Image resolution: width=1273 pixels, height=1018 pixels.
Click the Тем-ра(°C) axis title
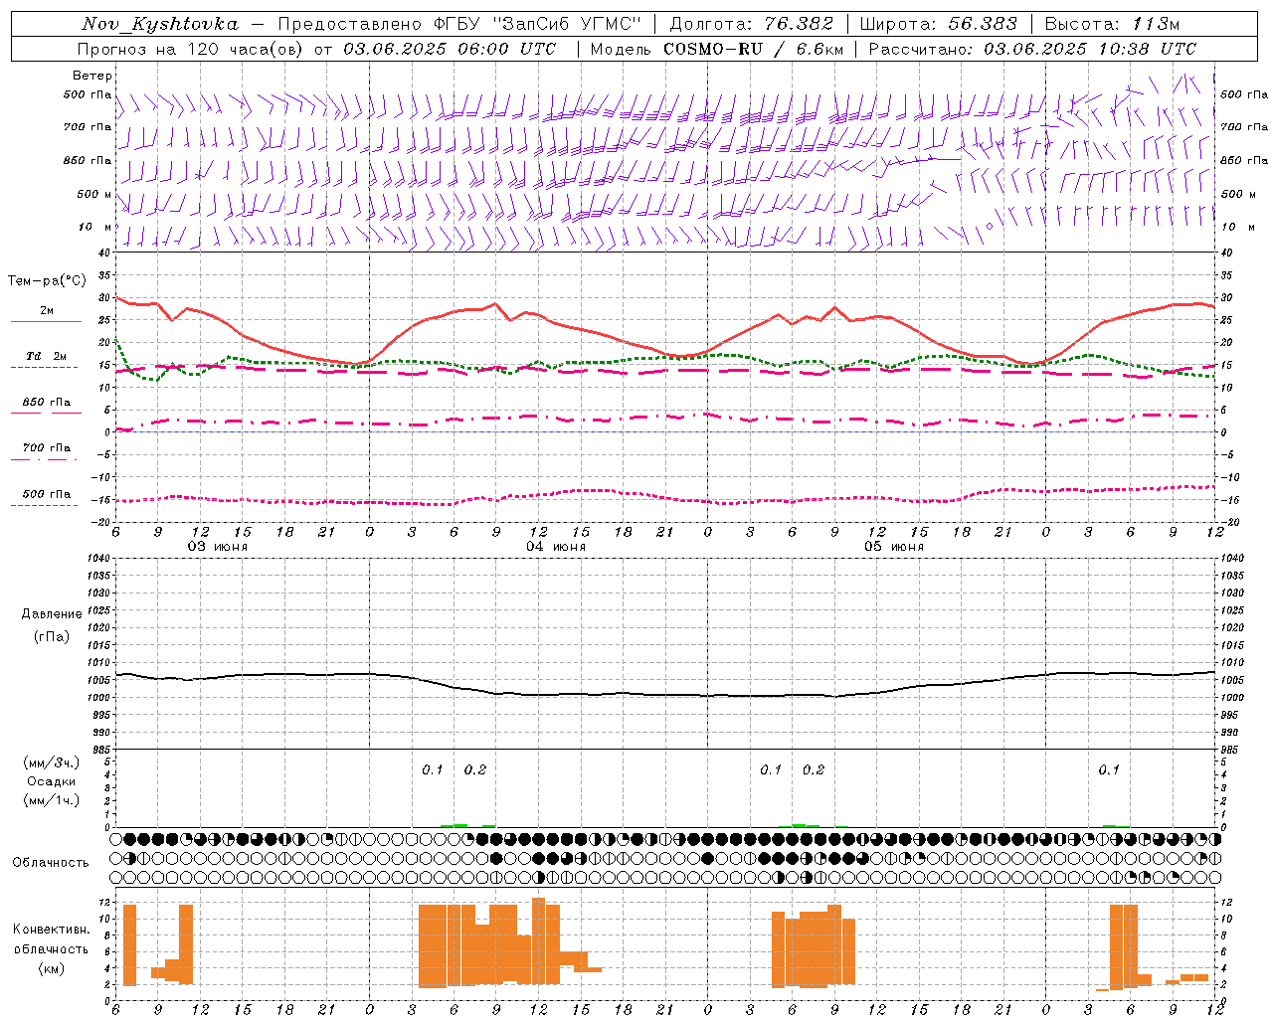[47, 281]
